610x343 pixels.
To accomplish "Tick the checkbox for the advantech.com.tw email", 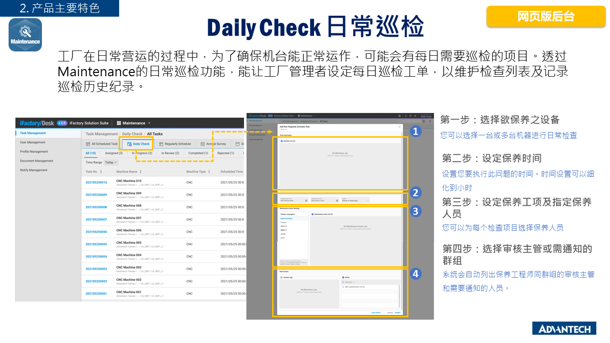I will click(x=343, y=287).
